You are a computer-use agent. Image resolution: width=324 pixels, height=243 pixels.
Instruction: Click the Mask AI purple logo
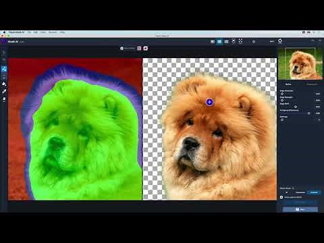[3, 41]
